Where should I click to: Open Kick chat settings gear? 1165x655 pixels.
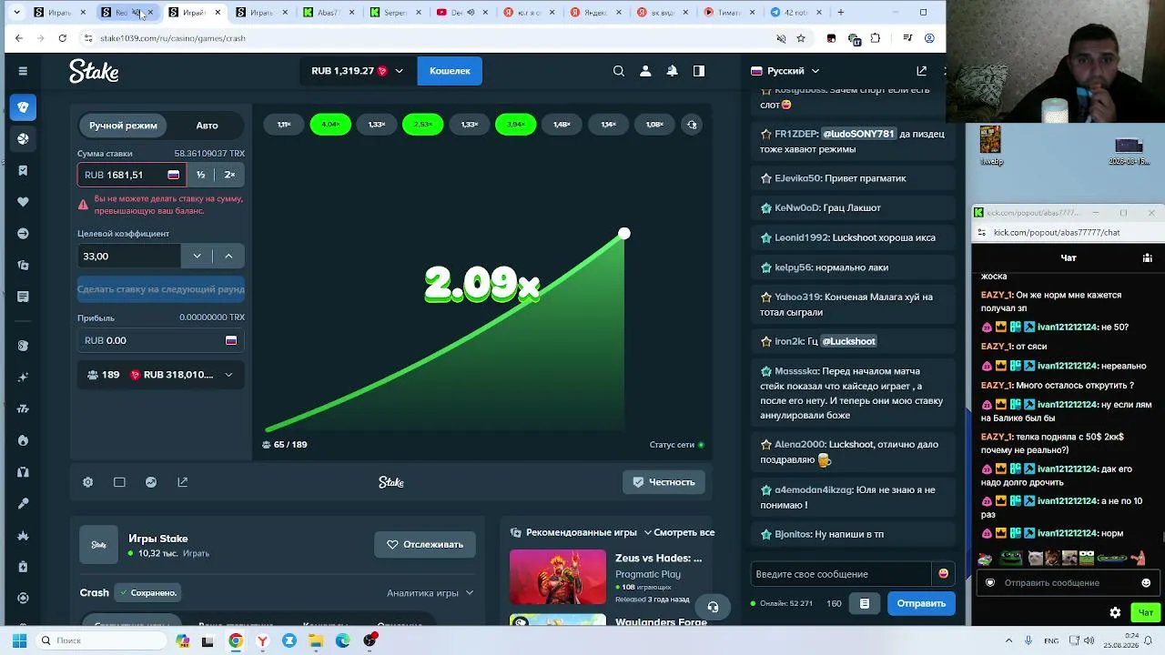(x=1115, y=613)
